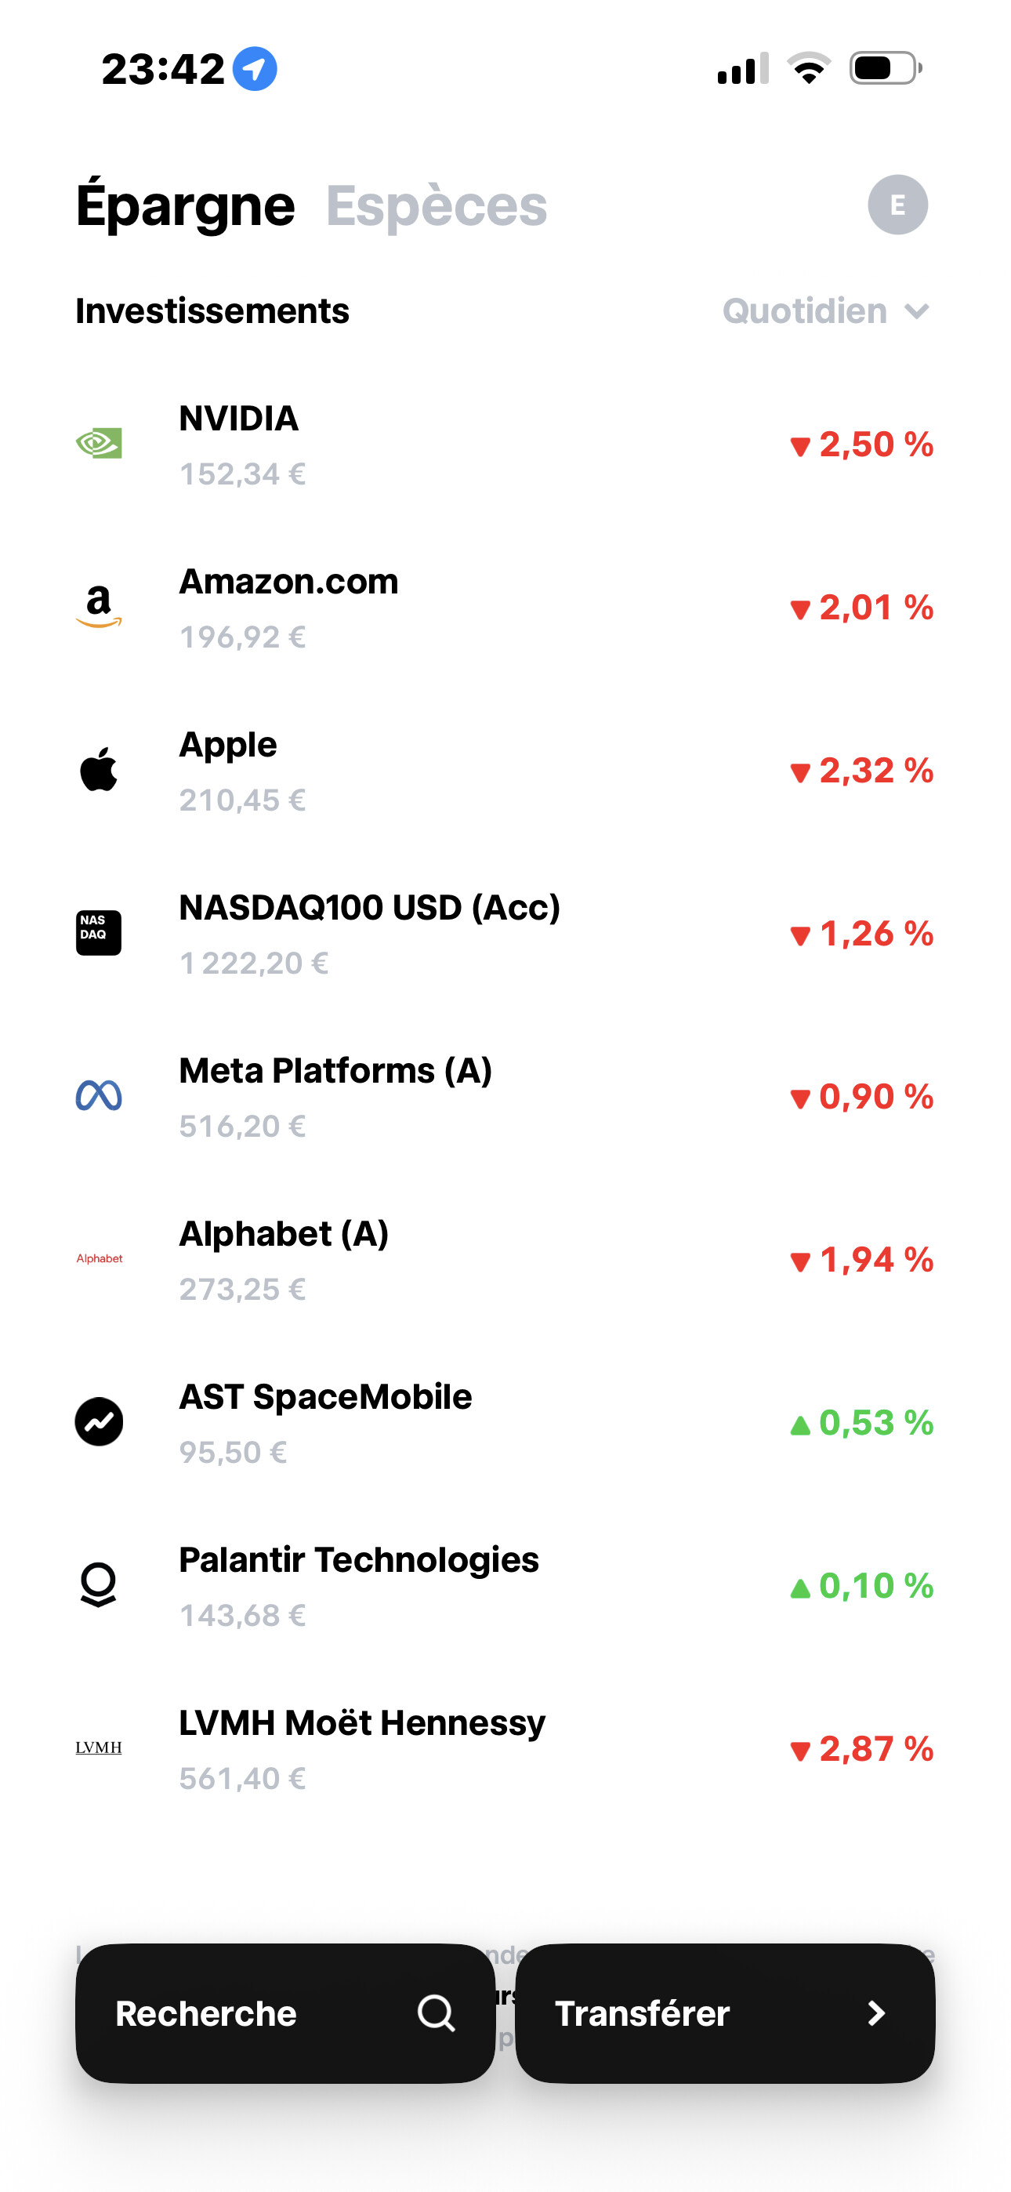Tap the NVIDIA 2,50 % daily change
The width and height of the screenshot is (1011, 2192).
tap(861, 445)
